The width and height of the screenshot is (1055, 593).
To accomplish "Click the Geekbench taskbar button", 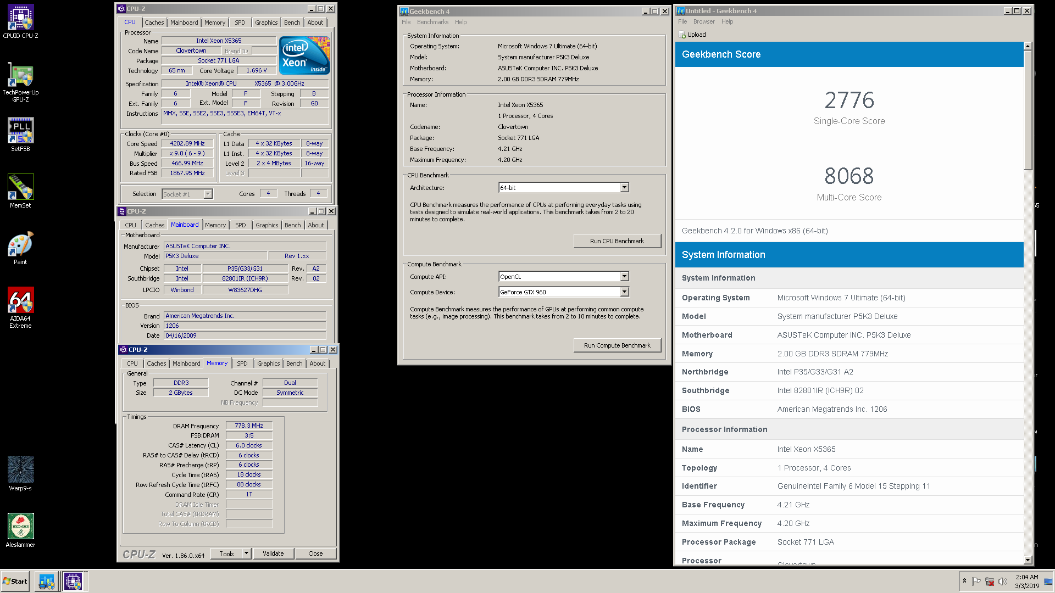I will coord(46,581).
